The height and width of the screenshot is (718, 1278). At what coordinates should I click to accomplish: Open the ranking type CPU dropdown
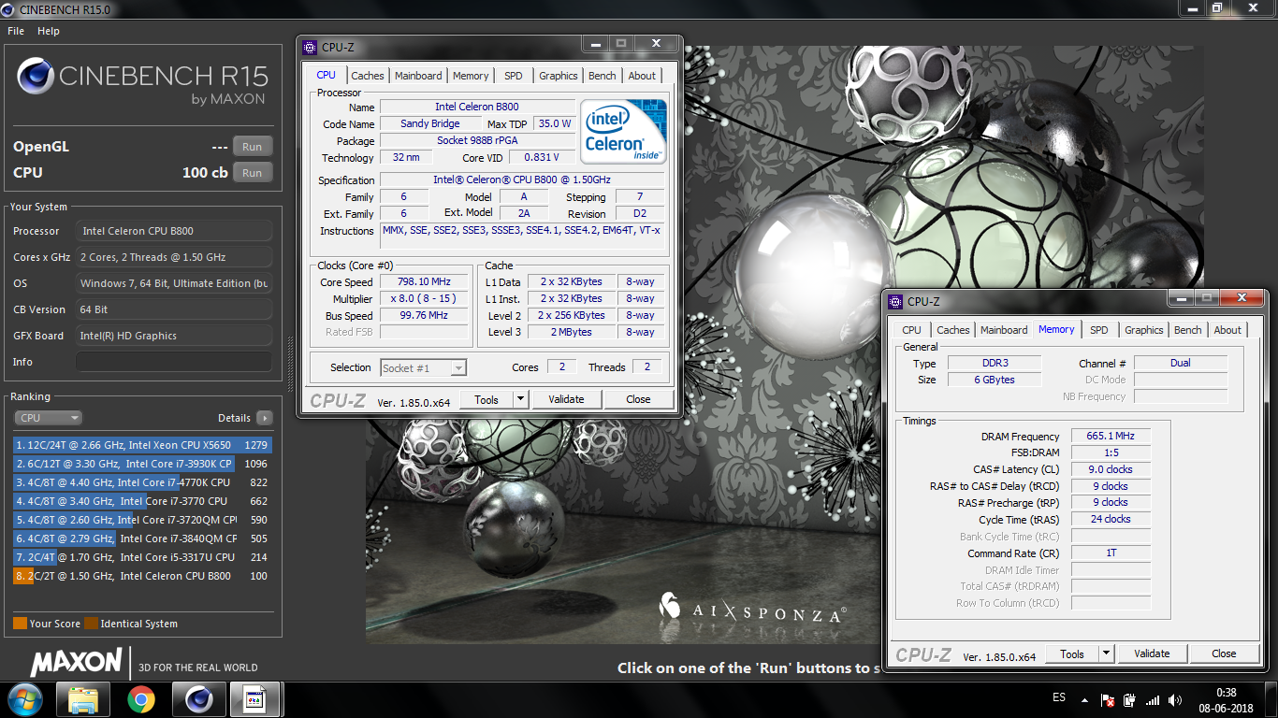48,418
